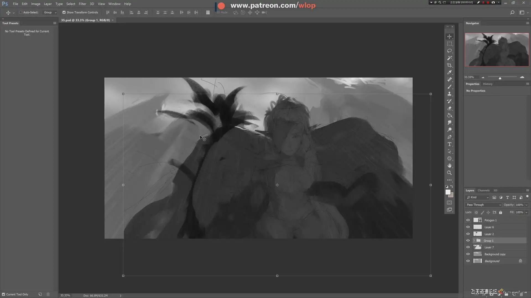This screenshot has height=298, width=531.
Task: Activate the Hand tool
Action: click(449, 166)
